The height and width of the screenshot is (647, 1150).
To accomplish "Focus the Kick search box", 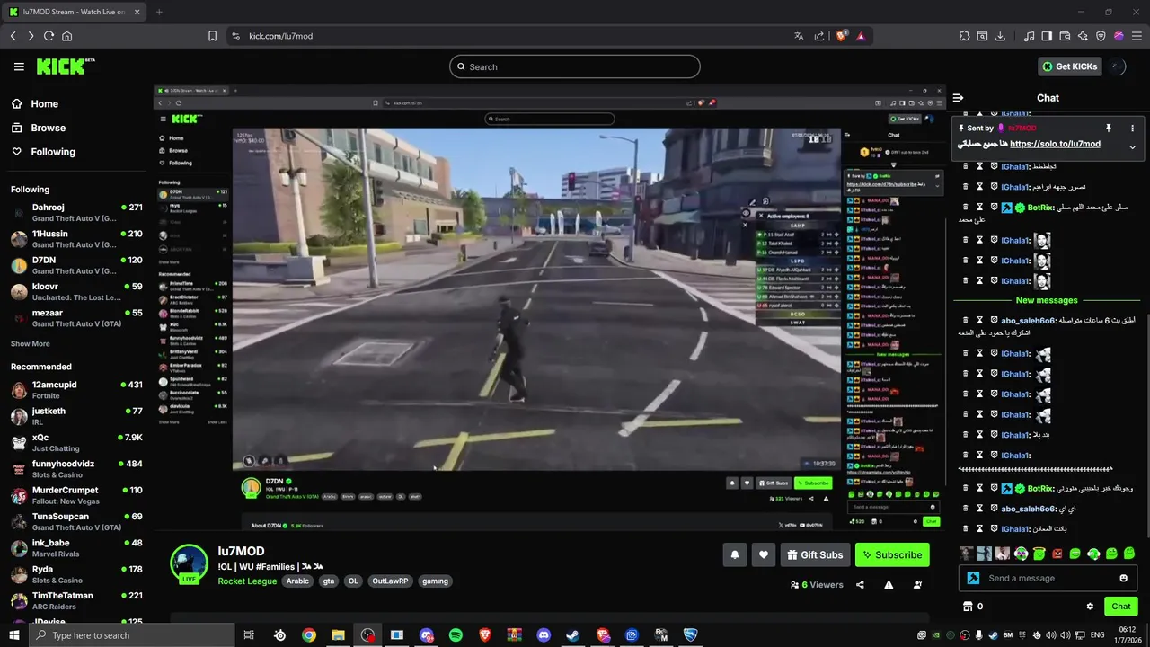I will coord(575,66).
